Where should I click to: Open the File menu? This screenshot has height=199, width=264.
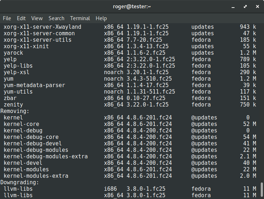(x=7, y=18)
